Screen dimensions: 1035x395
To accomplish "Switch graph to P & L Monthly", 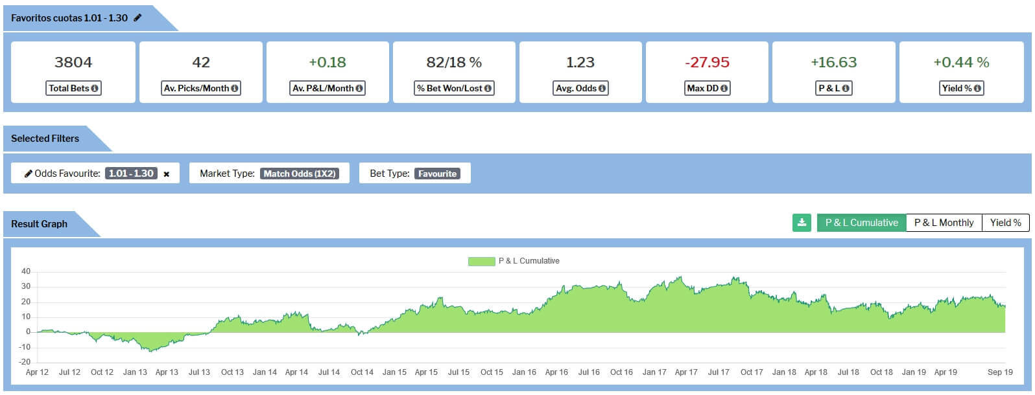I will (944, 223).
